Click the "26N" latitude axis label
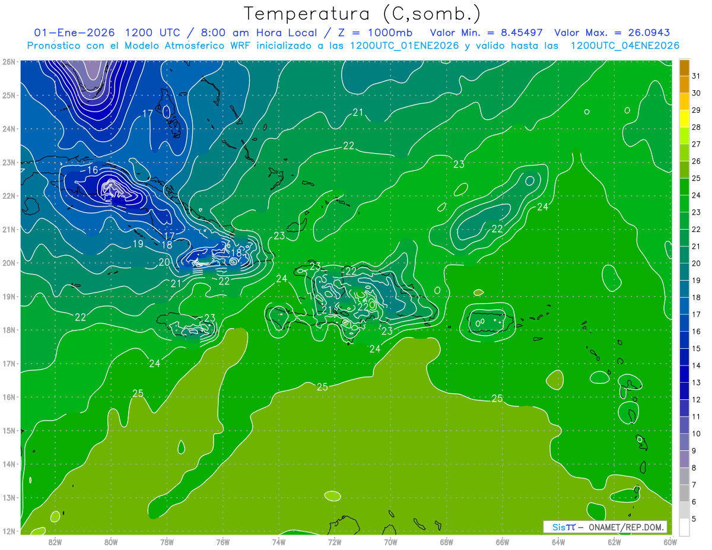This screenshot has height=550, width=712. pyautogui.click(x=8, y=62)
